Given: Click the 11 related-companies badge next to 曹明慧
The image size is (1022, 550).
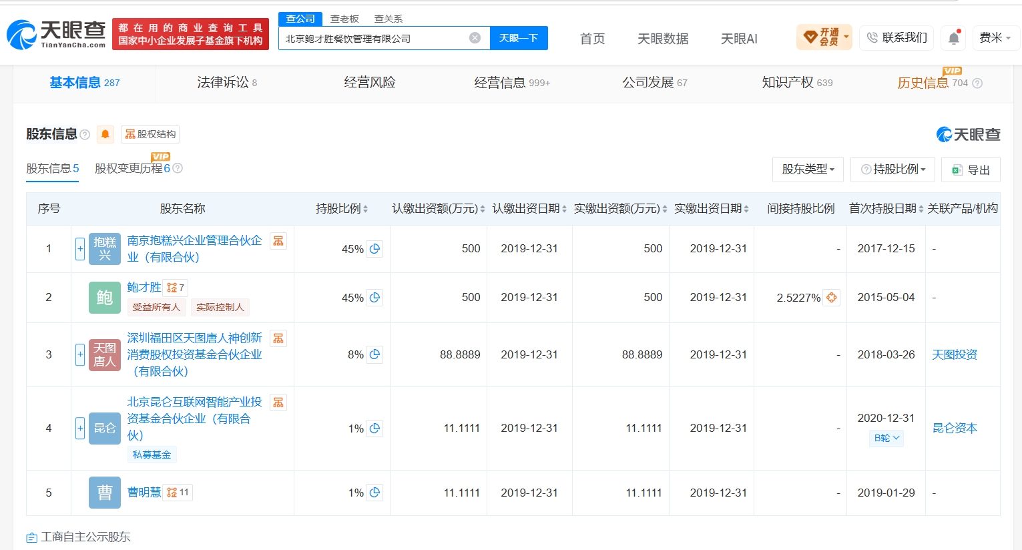Looking at the screenshot, I should (178, 493).
